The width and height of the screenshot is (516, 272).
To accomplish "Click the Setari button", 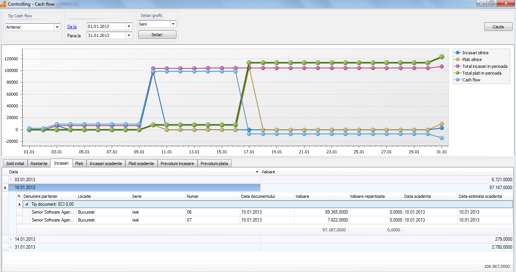I will click(157, 35).
